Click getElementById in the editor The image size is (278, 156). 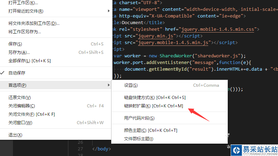[x=168, y=69]
